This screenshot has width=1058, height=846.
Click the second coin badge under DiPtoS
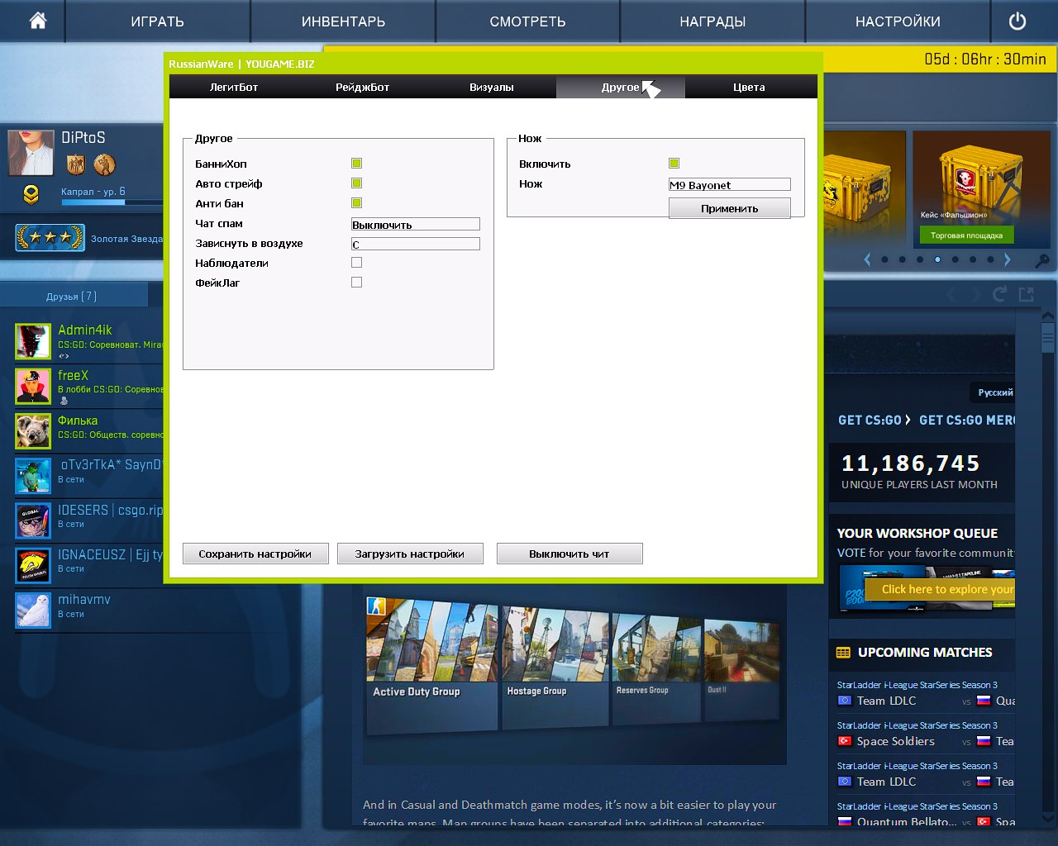[x=104, y=164]
